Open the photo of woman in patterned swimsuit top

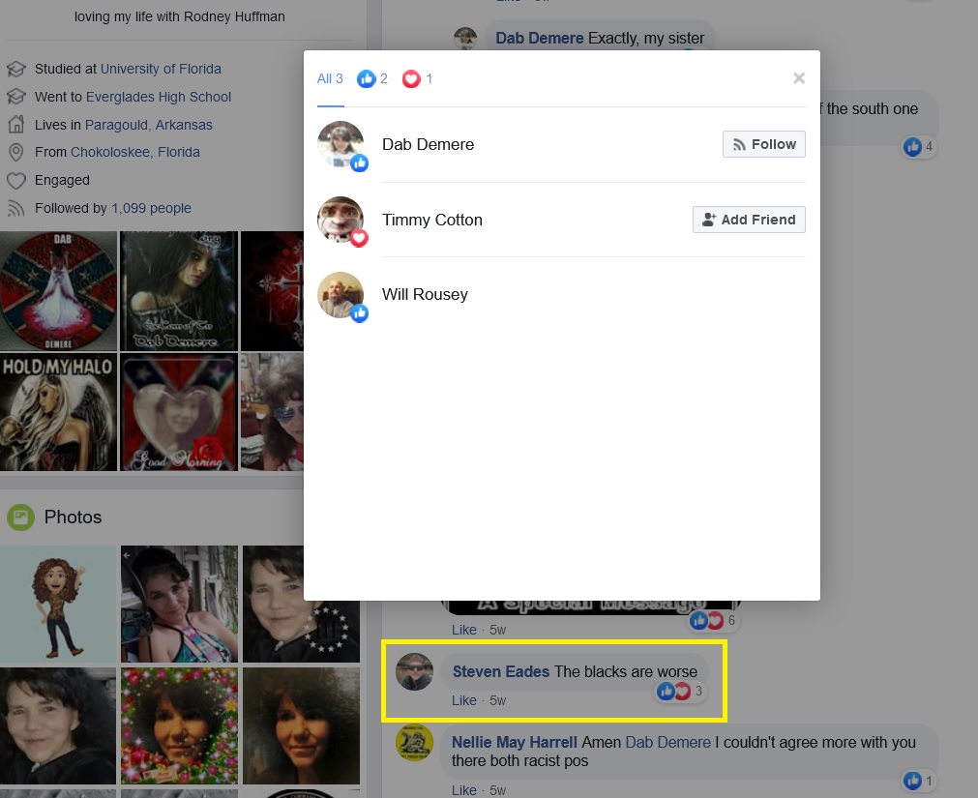point(180,605)
